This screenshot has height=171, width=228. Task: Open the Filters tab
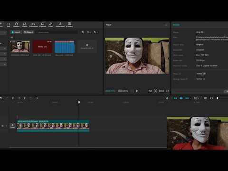pyautogui.click(x=51, y=25)
